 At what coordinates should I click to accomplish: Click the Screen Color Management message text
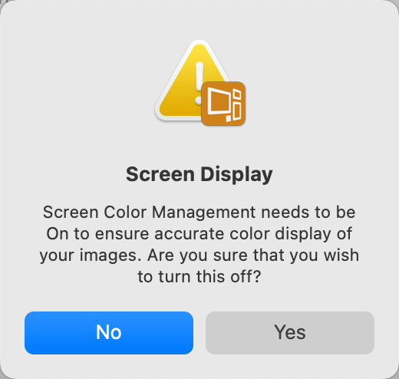click(199, 245)
